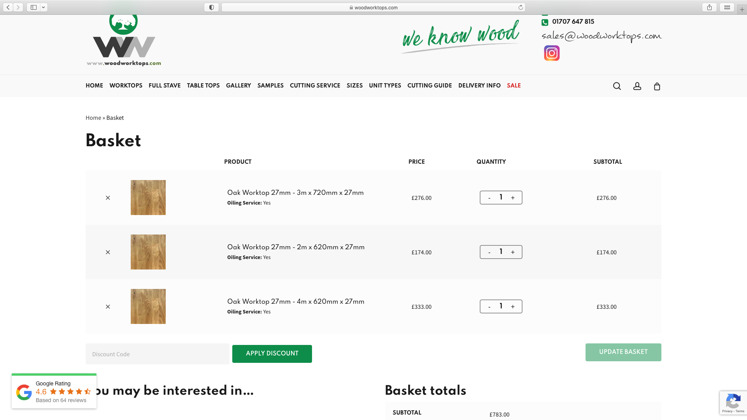This screenshot has width=747, height=420.
Task: Open the TABLE TOPS menu item
Action: click(x=203, y=86)
